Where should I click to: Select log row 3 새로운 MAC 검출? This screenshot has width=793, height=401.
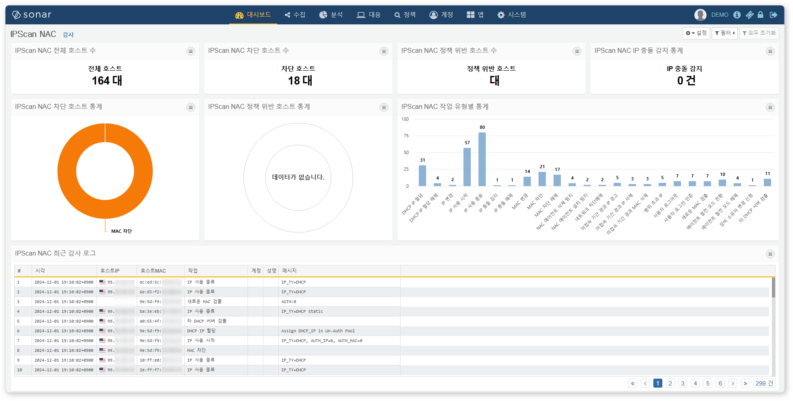click(392, 302)
